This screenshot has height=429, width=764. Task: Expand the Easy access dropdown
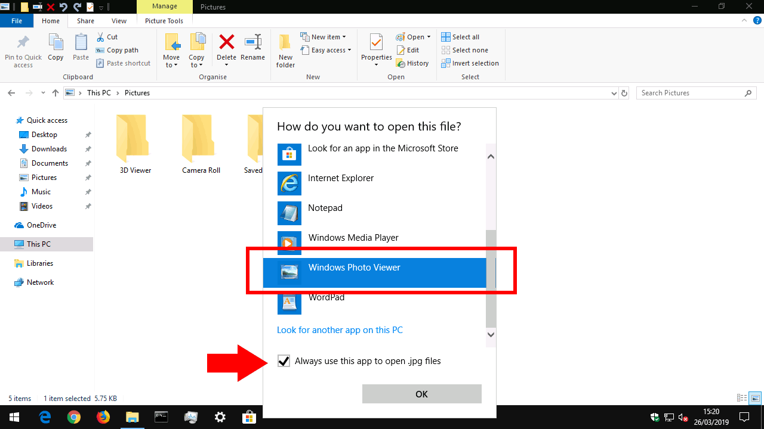point(349,51)
